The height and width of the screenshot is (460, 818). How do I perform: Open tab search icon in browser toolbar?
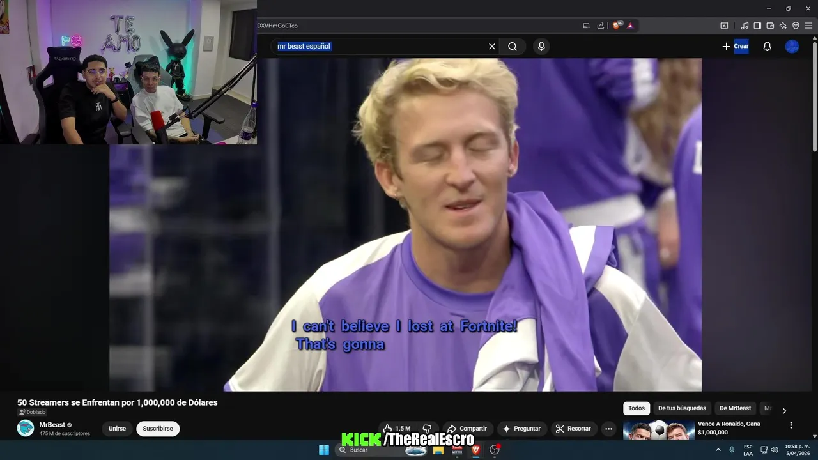[724, 26]
